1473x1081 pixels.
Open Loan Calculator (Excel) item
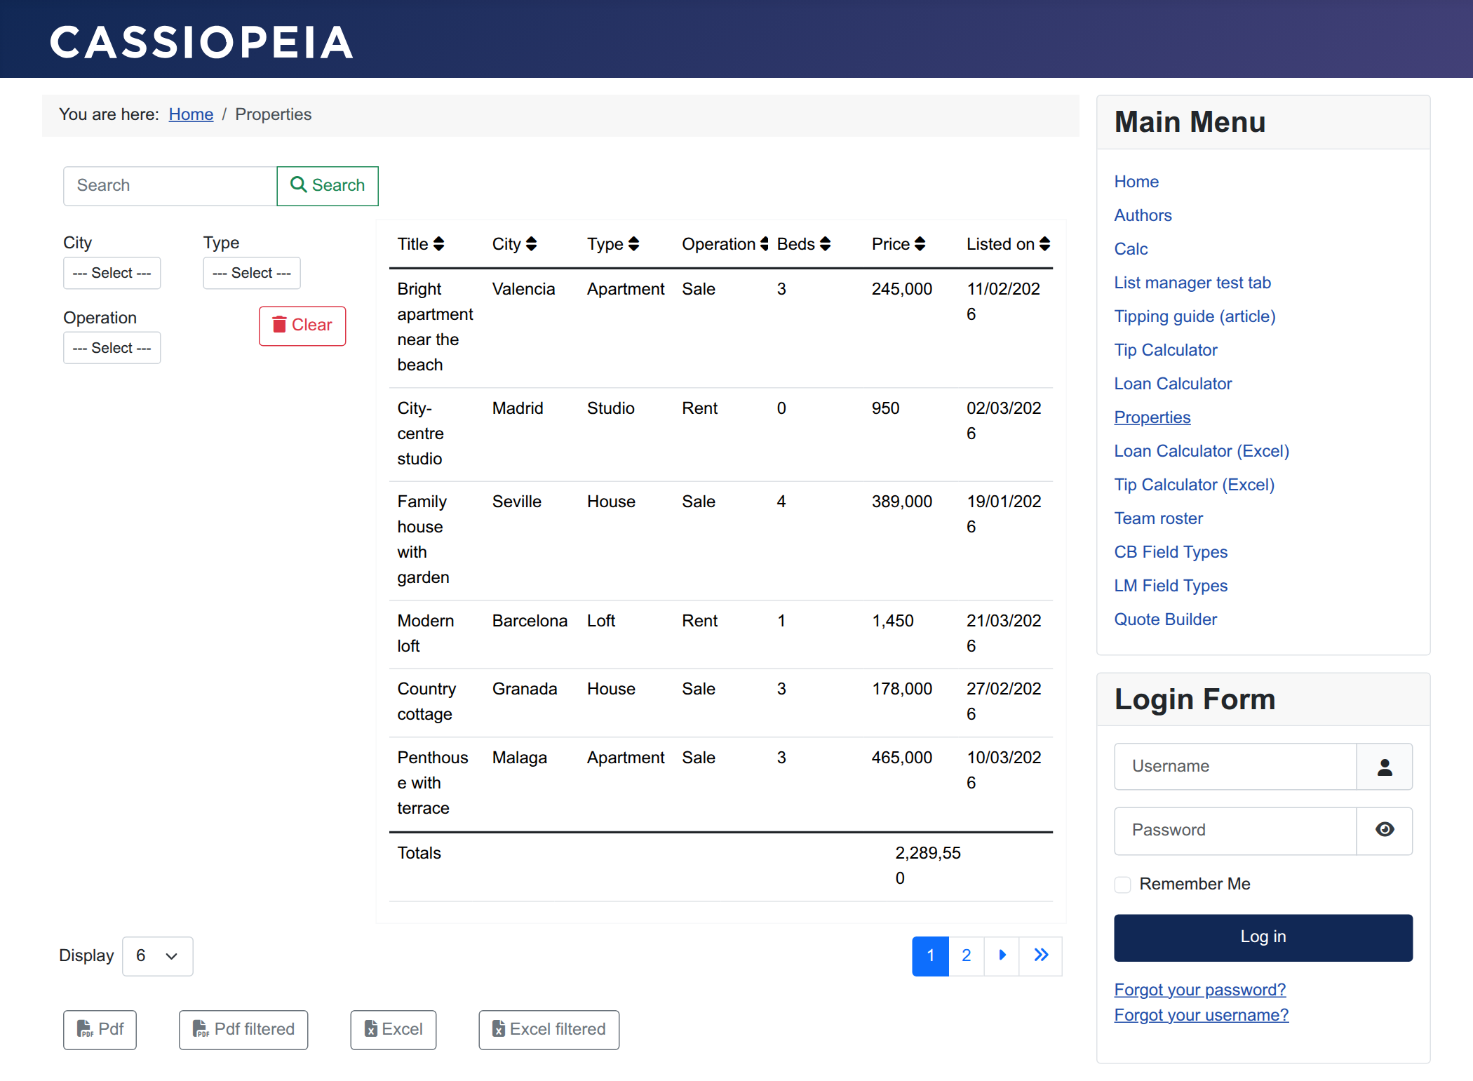(1202, 451)
